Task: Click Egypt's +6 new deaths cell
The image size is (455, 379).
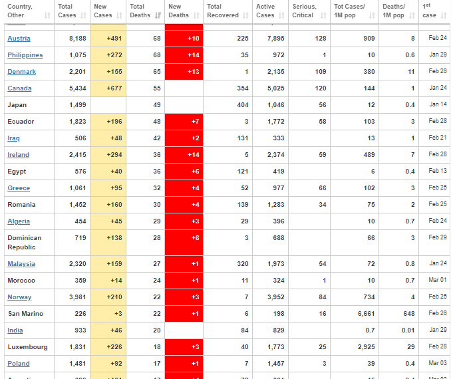Action: click(x=184, y=172)
